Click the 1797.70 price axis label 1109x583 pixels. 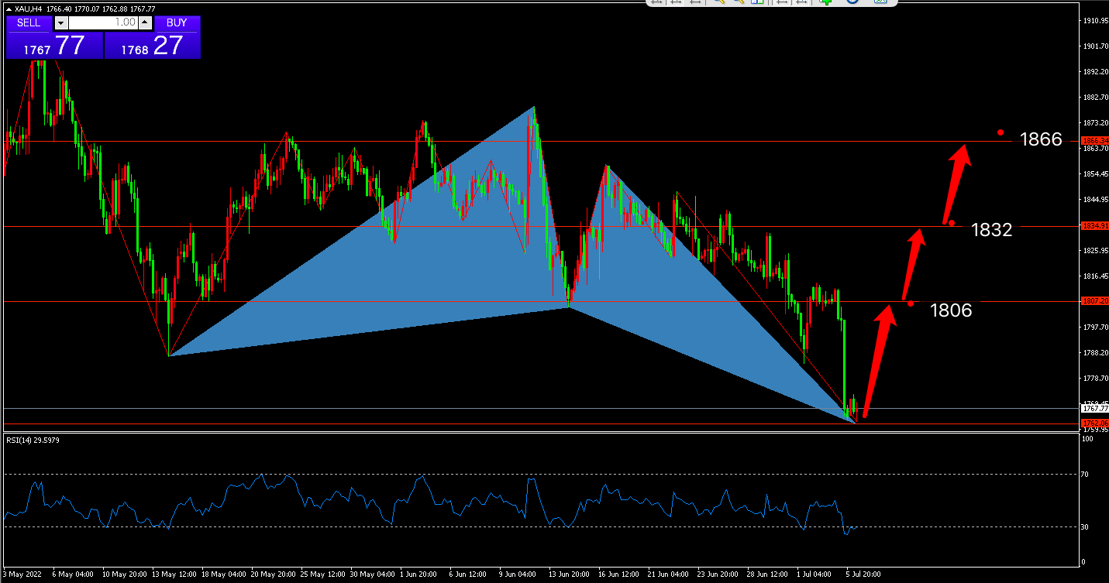(1095, 328)
